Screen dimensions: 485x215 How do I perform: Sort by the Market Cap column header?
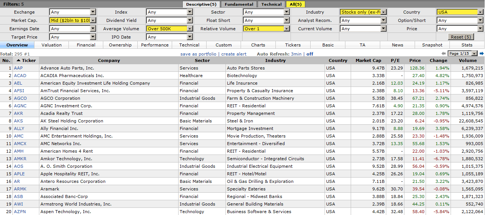coord(368,60)
